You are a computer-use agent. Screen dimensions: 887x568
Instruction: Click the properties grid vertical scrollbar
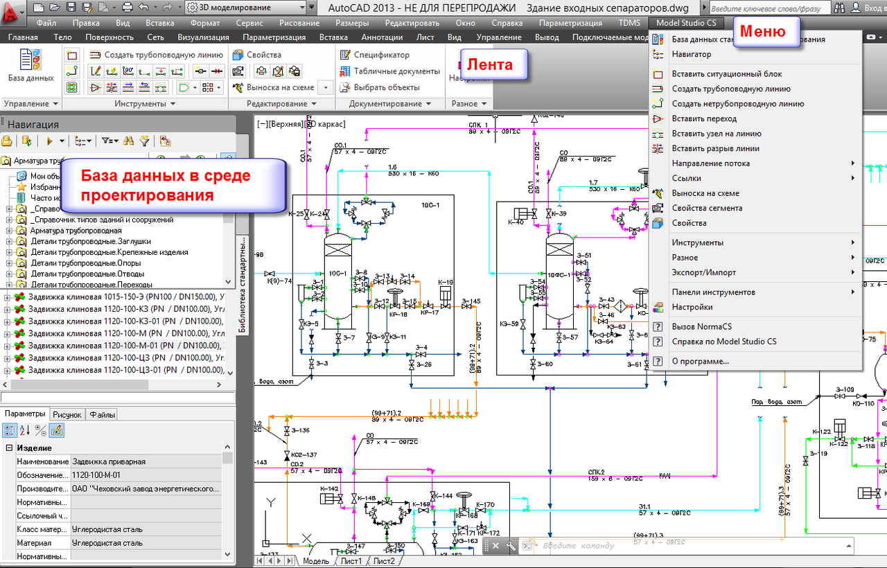click(228, 500)
